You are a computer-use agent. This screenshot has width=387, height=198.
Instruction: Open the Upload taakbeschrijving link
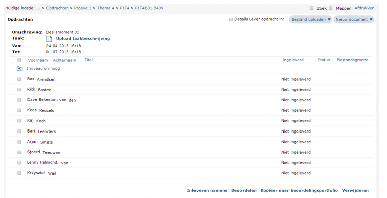83,39
